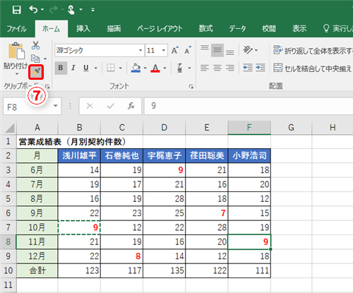Expand the 貼り付け dropdown arrow
Viewport: 353px width, 293px height.
click(x=17, y=73)
